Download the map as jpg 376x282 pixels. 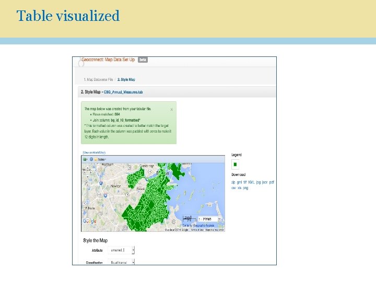258,182
